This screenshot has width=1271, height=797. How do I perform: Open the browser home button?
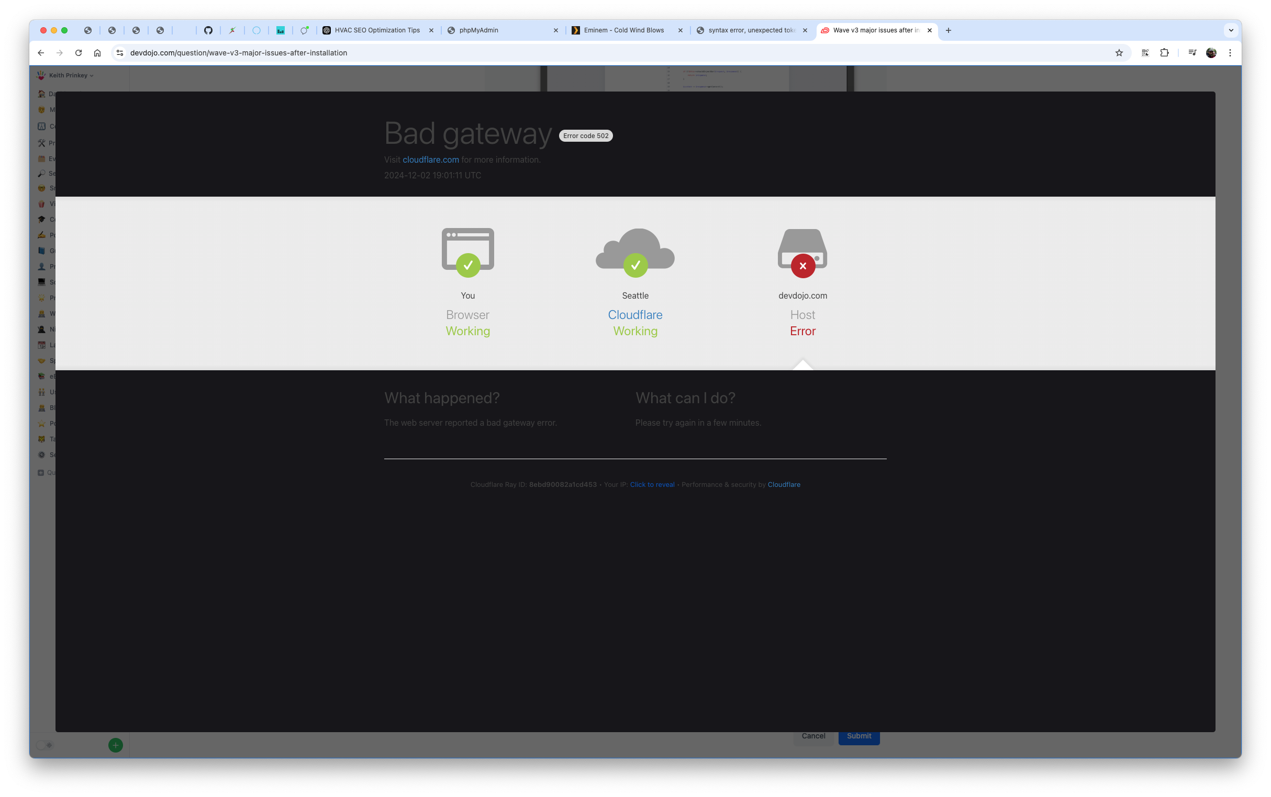97,53
